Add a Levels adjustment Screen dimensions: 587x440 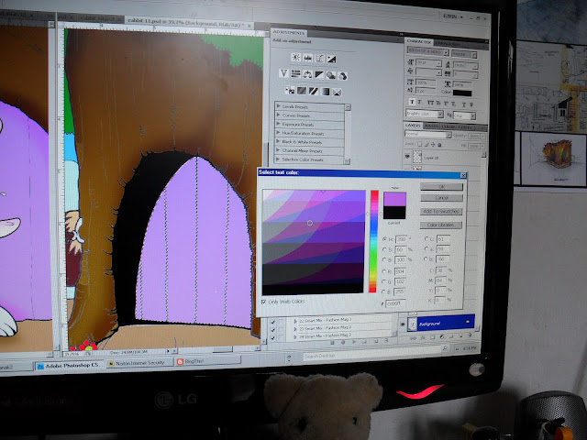[x=308, y=58]
